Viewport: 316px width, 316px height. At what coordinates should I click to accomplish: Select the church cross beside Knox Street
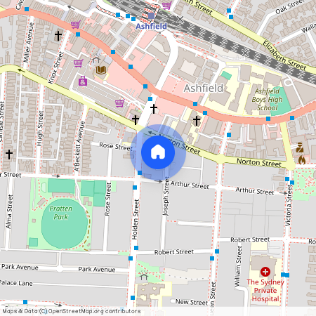coord(58,35)
